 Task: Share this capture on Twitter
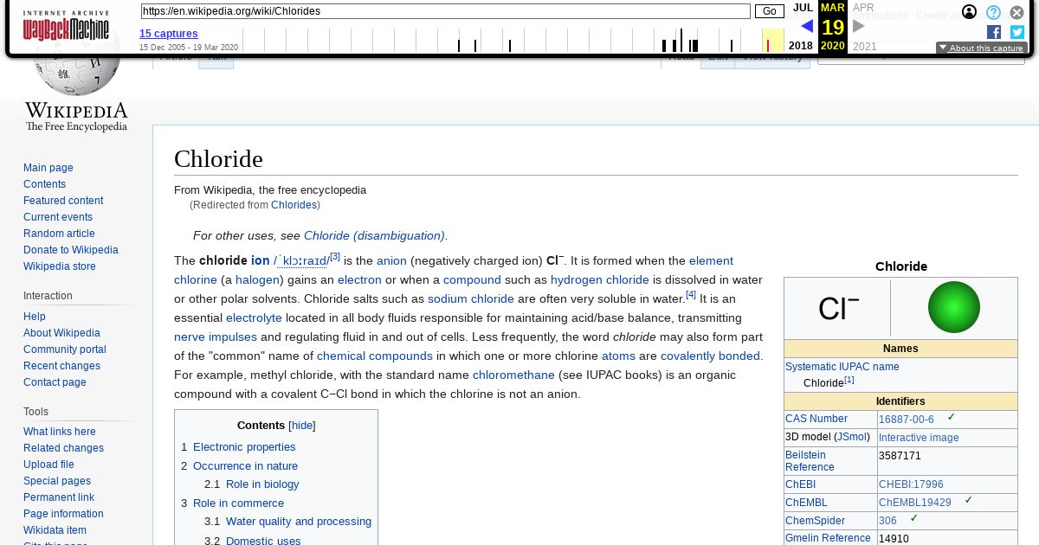coord(1017,32)
